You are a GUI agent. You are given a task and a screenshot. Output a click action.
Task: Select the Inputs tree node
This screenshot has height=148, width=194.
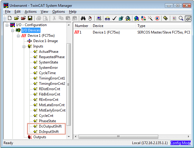click(38, 46)
